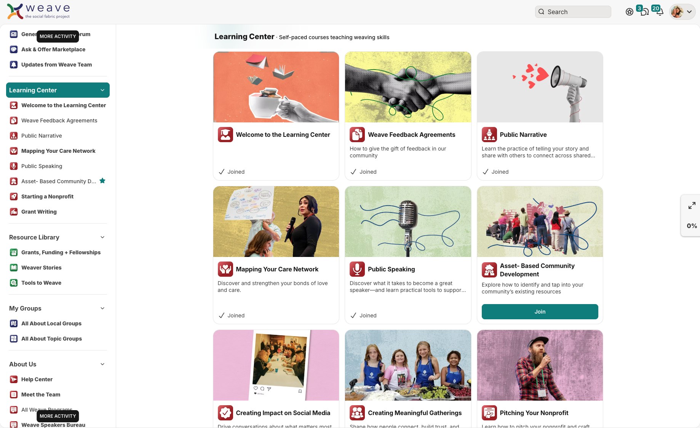Click the Pitching Your Nonprofit card icon

pos(489,413)
